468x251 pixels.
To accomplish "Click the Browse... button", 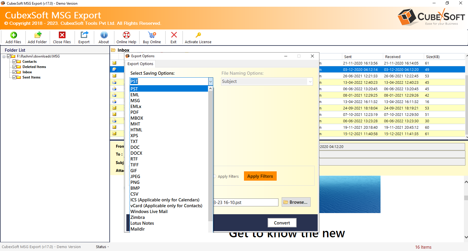I will 296,202.
